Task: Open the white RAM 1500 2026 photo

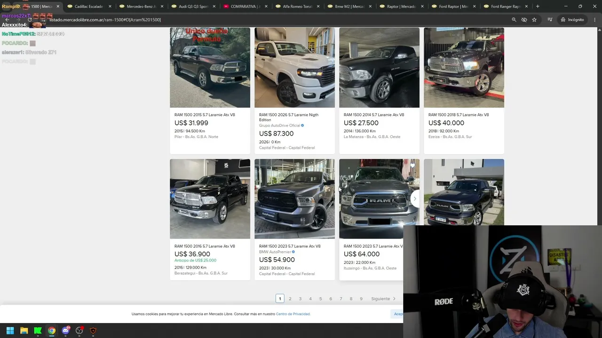Action: 295,68
